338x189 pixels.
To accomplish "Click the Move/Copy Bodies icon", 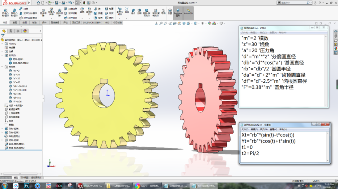I will click(156, 13).
